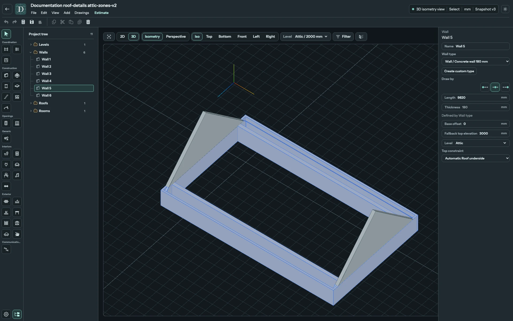Select the door opening tool

[6, 123]
